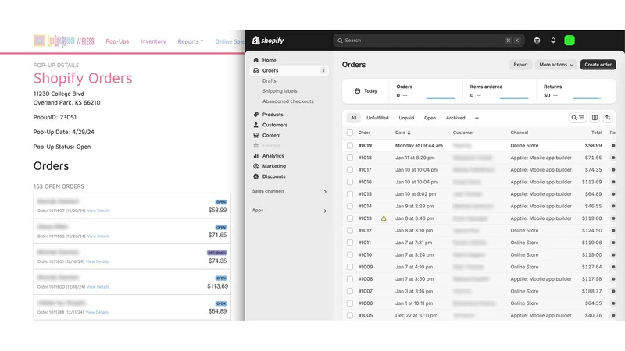The width and height of the screenshot is (625, 351).
Task: Click the Analytics bar chart icon
Action: tap(256, 156)
